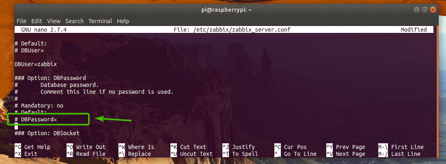Click the ^T To Spell shortcut
The image size is (446, 164).
coord(240,154)
